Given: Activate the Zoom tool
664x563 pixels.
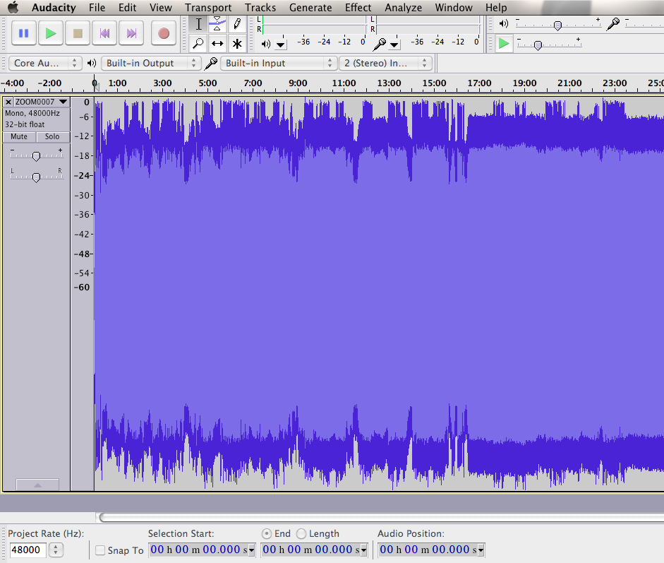Looking at the screenshot, I should (198, 43).
